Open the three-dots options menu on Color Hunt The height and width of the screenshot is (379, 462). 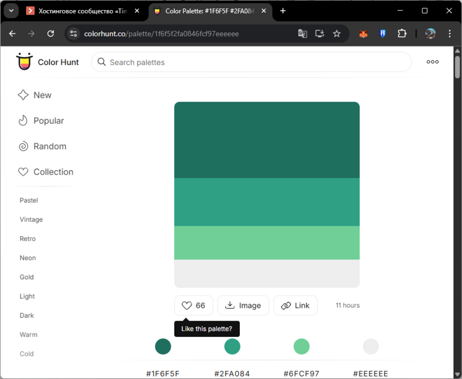coord(433,62)
